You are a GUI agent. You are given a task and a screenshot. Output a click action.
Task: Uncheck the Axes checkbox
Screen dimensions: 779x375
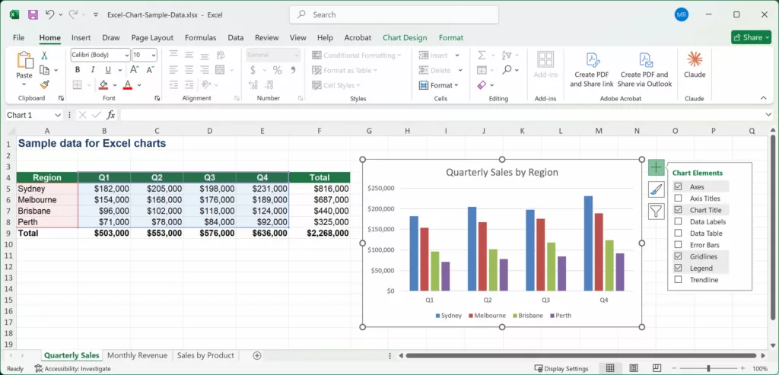(678, 187)
